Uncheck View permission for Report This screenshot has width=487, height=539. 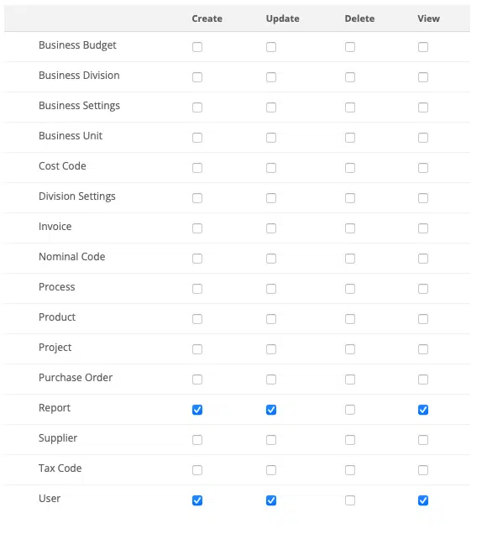point(423,410)
